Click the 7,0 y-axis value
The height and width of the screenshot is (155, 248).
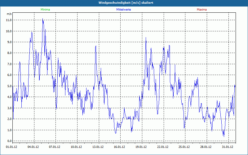pyautogui.click(x=9, y=64)
